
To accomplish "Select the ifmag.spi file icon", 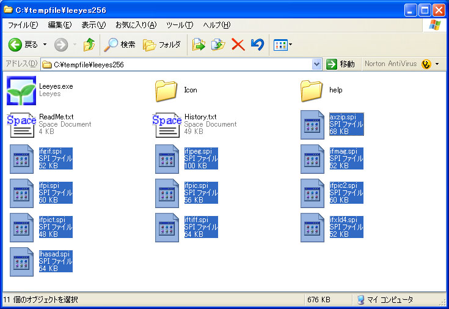I will point(312,159).
